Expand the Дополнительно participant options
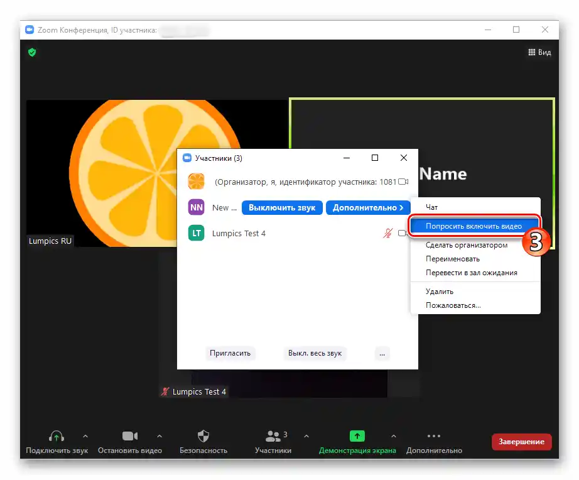Viewport: 579px width, 480px height. pyautogui.click(x=368, y=207)
